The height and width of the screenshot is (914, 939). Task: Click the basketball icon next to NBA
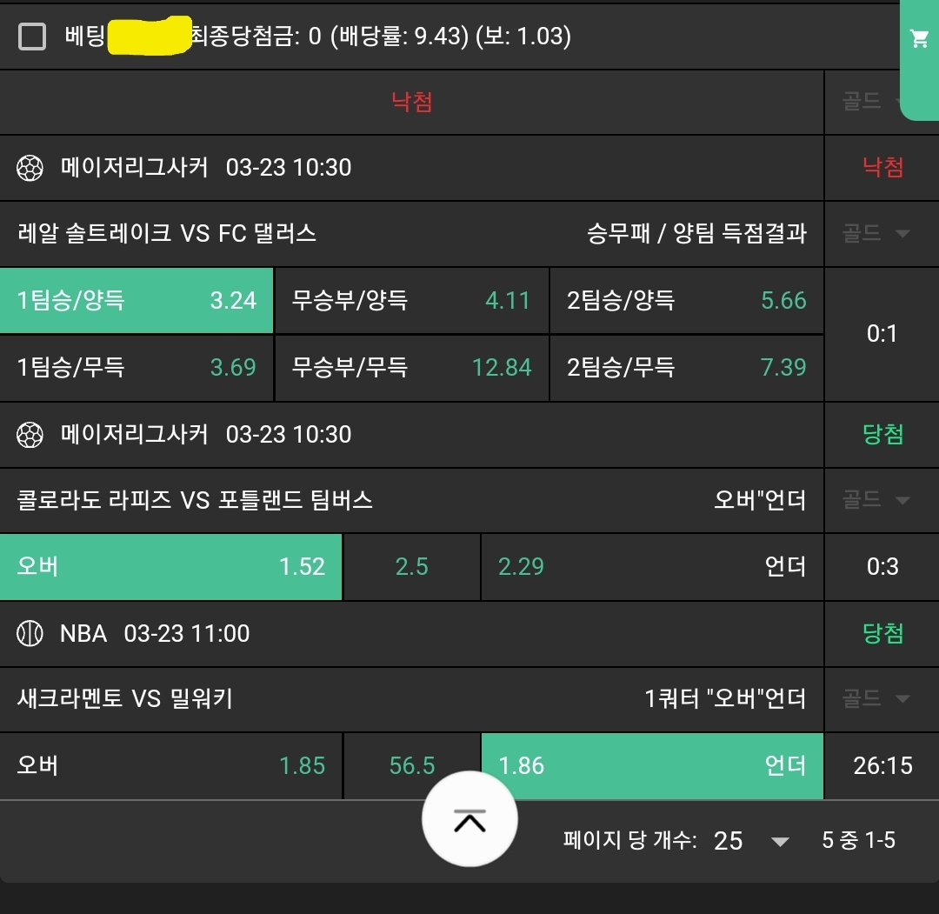click(x=30, y=634)
